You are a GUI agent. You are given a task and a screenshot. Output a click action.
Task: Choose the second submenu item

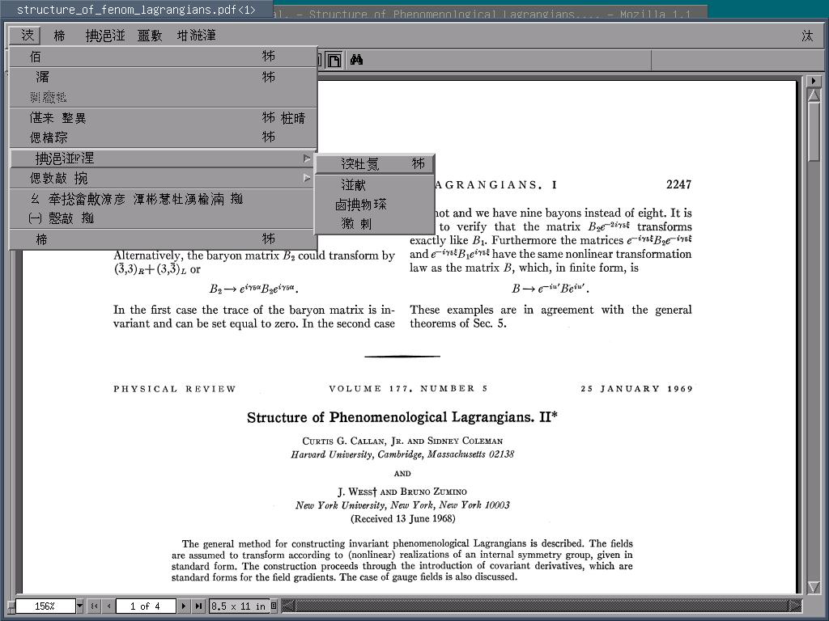click(x=374, y=185)
